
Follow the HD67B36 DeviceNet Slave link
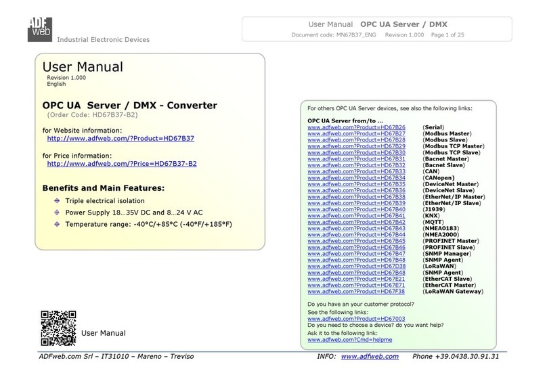click(356, 190)
